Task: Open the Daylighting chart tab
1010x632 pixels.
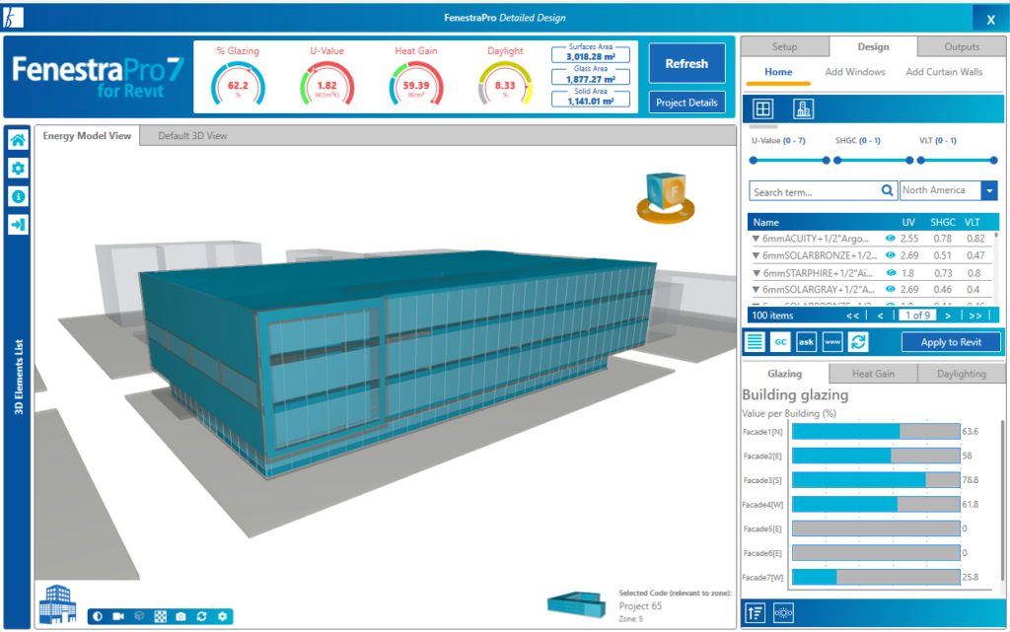Action: coord(961,374)
